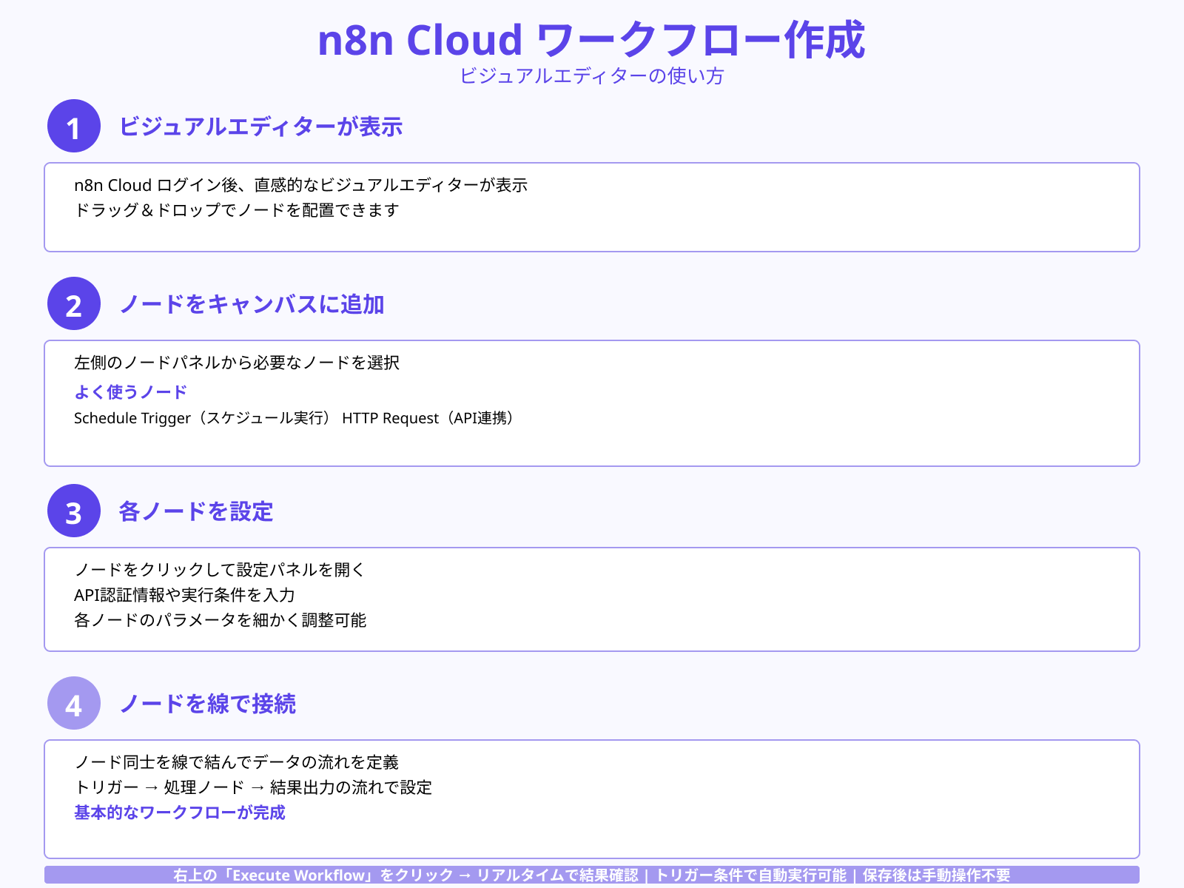Image resolution: width=1184 pixels, height=888 pixels.
Task: Select the ノードをキャンバスに追加 heading
Action: (253, 304)
